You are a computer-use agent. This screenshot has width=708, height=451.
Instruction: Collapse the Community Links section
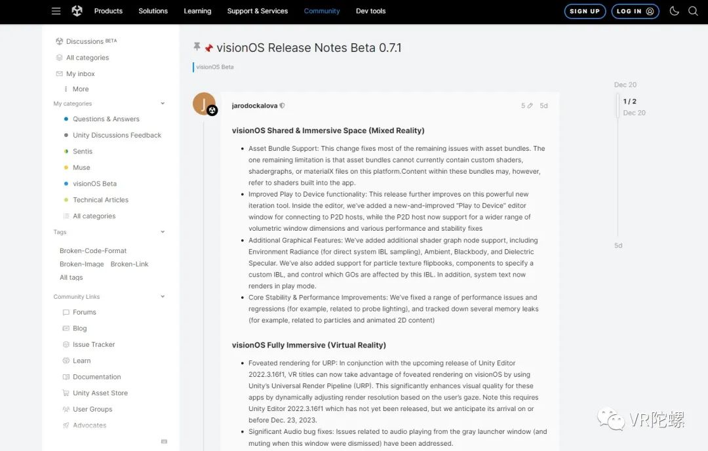163,296
